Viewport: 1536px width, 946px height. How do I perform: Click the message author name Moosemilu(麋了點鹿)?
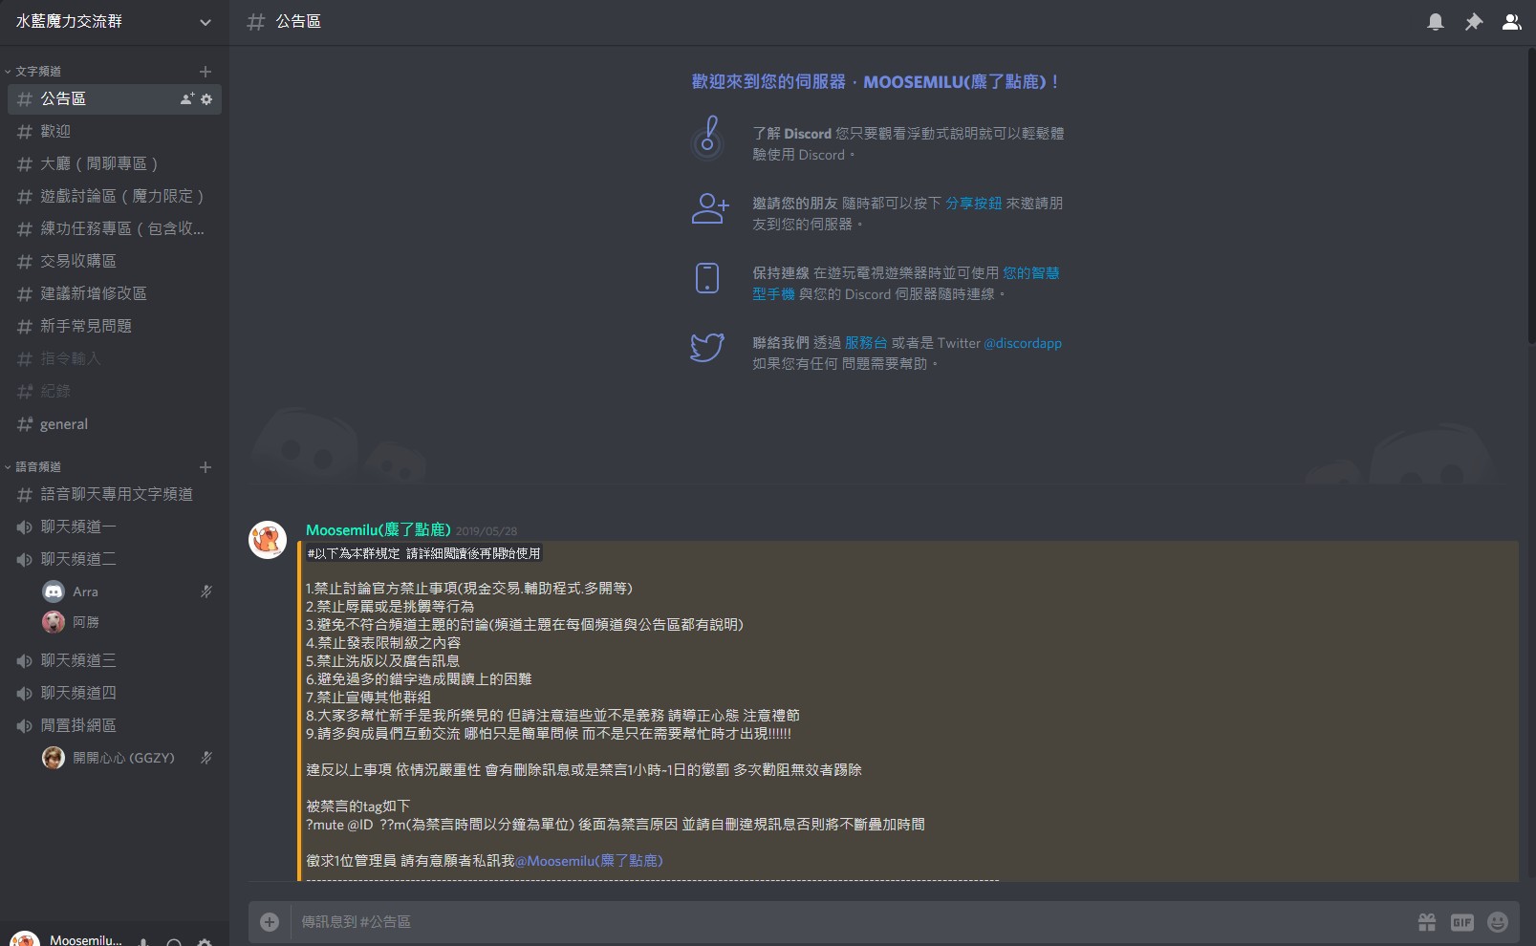tap(379, 530)
